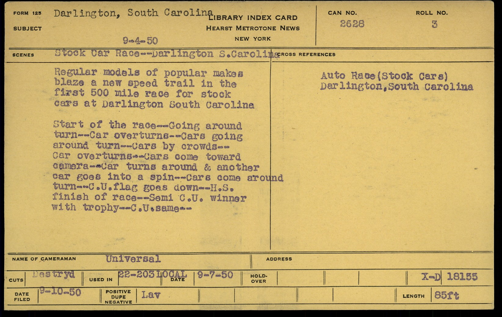The image size is (502, 317).
Task: Click the 'Destryd' entry in the Cuts field
Action: [x=54, y=274]
